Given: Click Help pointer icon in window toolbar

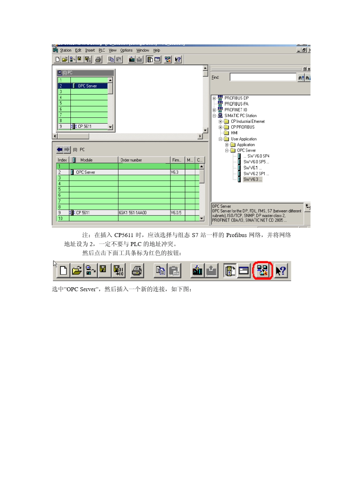Looking at the screenshot, I should pos(178,60).
